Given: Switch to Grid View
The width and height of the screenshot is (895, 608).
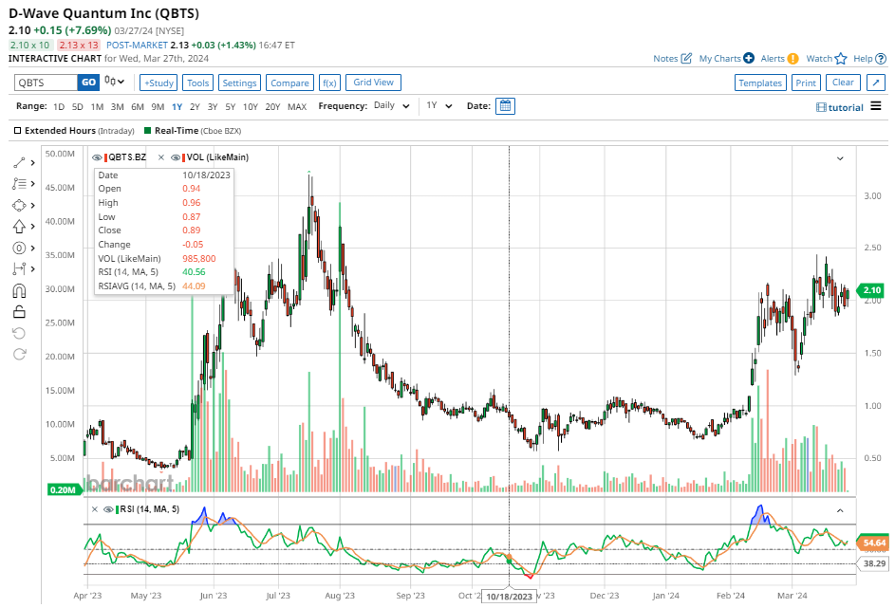Looking at the screenshot, I should pyautogui.click(x=373, y=83).
